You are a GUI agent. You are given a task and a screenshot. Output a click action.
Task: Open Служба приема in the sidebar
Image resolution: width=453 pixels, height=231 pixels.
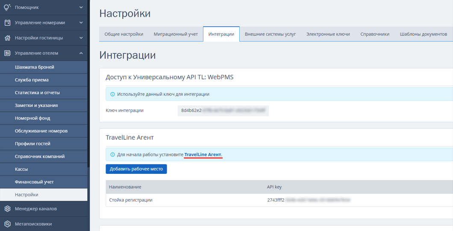(44, 80)
